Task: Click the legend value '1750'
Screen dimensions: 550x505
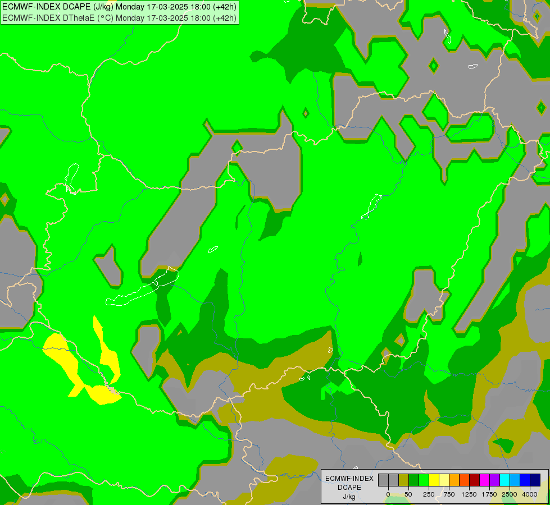Action: click(489, 494)
